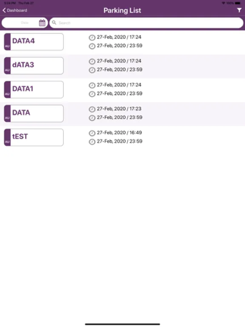Tap the calendar icon in Date field
This screenshot has width=245, height=327.
(42, 23)
